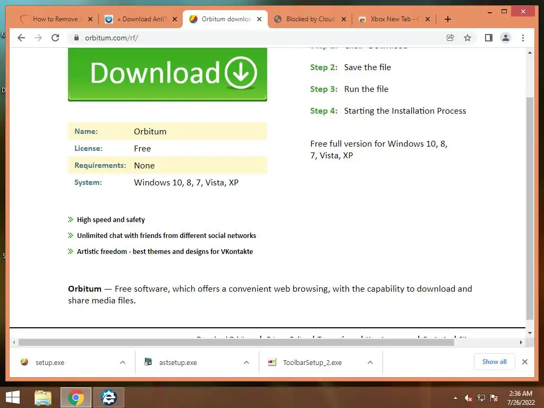
Task: Click the scroll right arrow
Action: pyautogui.click(x=521, y=343)
